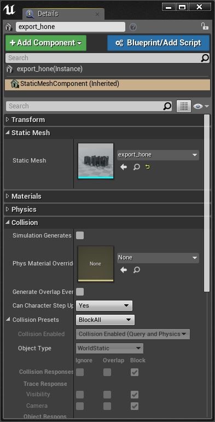The width and height of the screenshot is (215, 422).
Task: Open the Add Component dropdown
Action: 46,43
